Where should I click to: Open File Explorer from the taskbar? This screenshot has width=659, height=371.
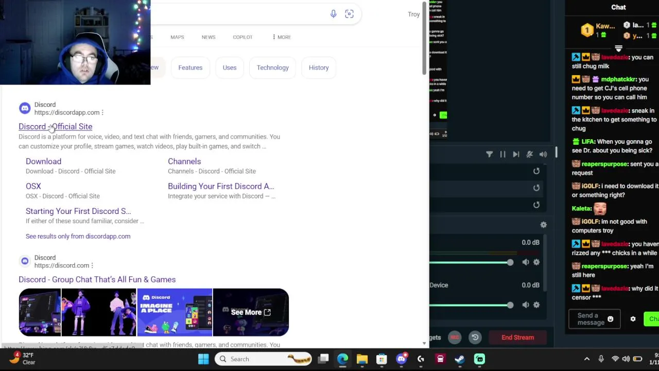(x=362, y=359)
